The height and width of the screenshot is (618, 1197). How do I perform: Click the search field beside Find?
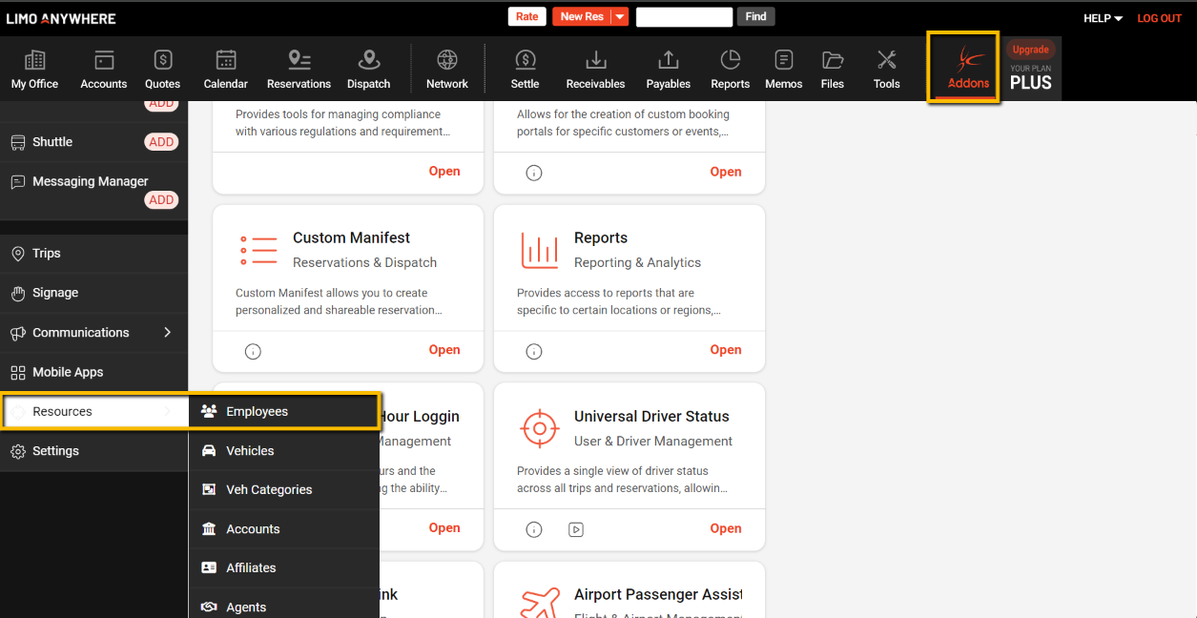tap(684, 17)
